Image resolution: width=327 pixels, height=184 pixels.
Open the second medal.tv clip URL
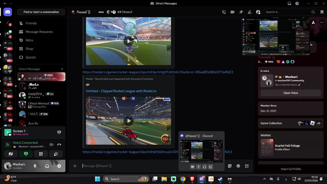(x=157, y=152)
